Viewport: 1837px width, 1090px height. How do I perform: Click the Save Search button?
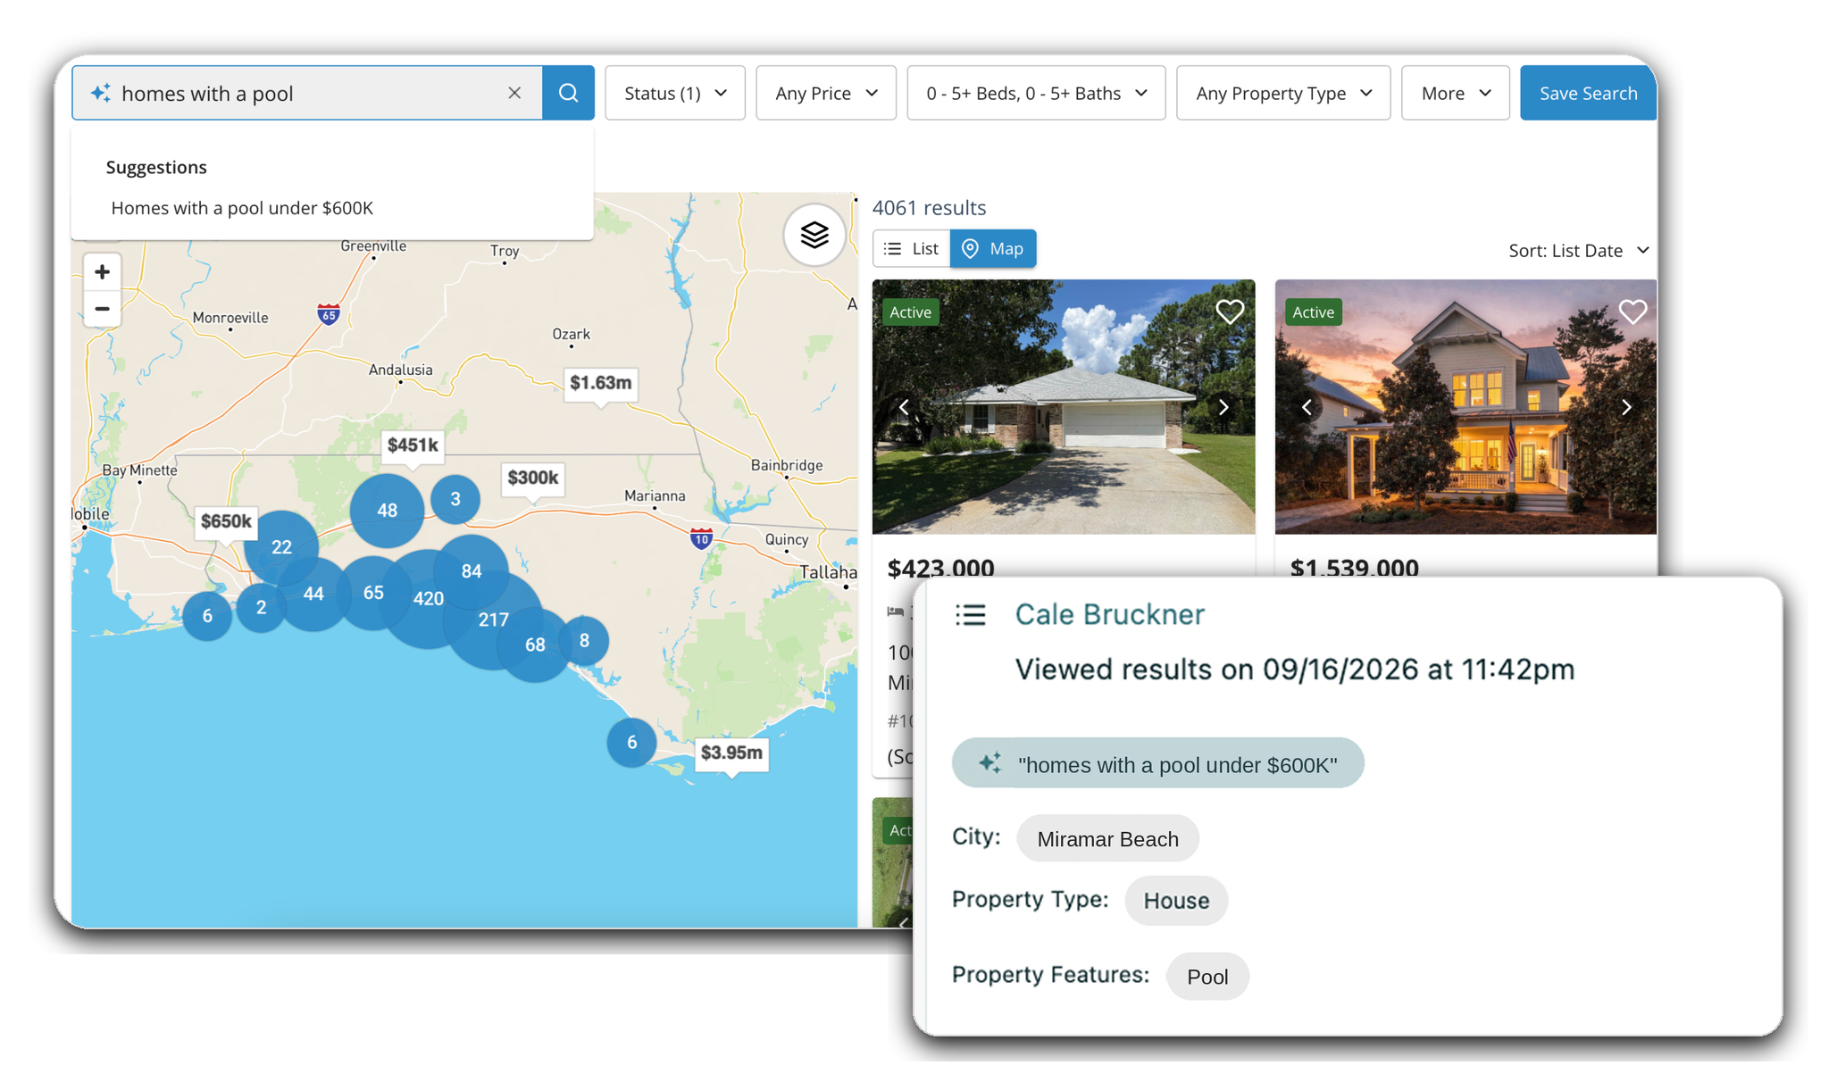click(1588, 93)
